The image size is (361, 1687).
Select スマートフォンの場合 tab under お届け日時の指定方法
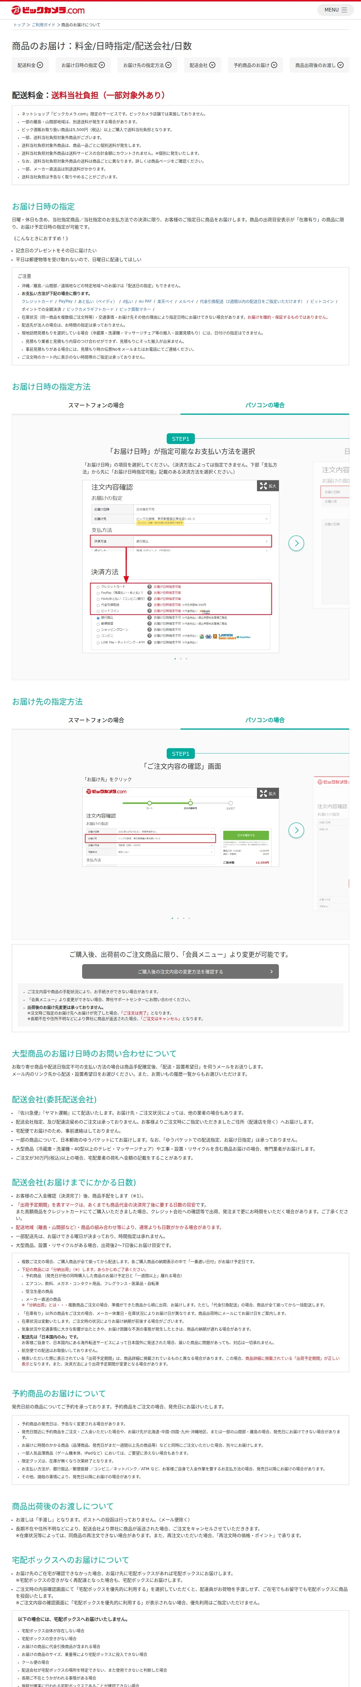point(96,405)
